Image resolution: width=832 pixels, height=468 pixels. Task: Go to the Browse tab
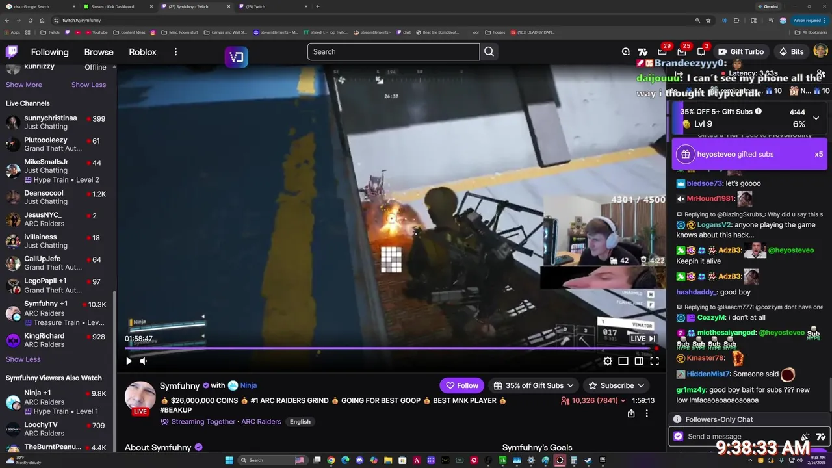[x=99, y=52]
